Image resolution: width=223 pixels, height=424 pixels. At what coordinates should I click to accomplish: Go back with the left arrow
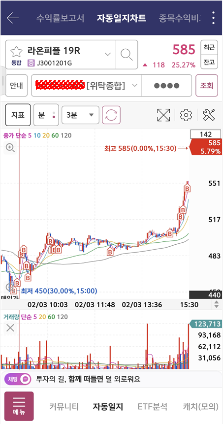(13, 18)
